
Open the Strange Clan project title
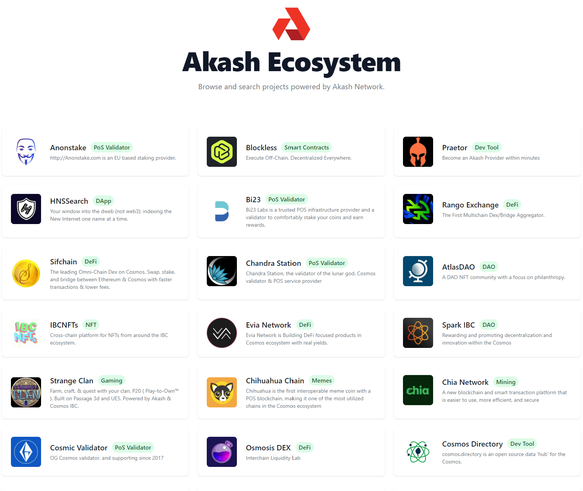click(x=72, y=381)
